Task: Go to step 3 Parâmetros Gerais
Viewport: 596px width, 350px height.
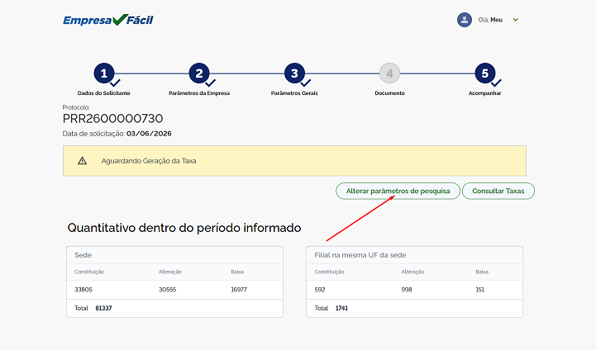Action: coord(294,73)
